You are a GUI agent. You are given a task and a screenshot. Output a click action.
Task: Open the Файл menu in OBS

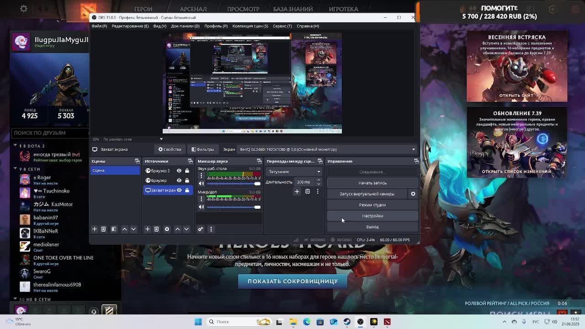point(99,26)
